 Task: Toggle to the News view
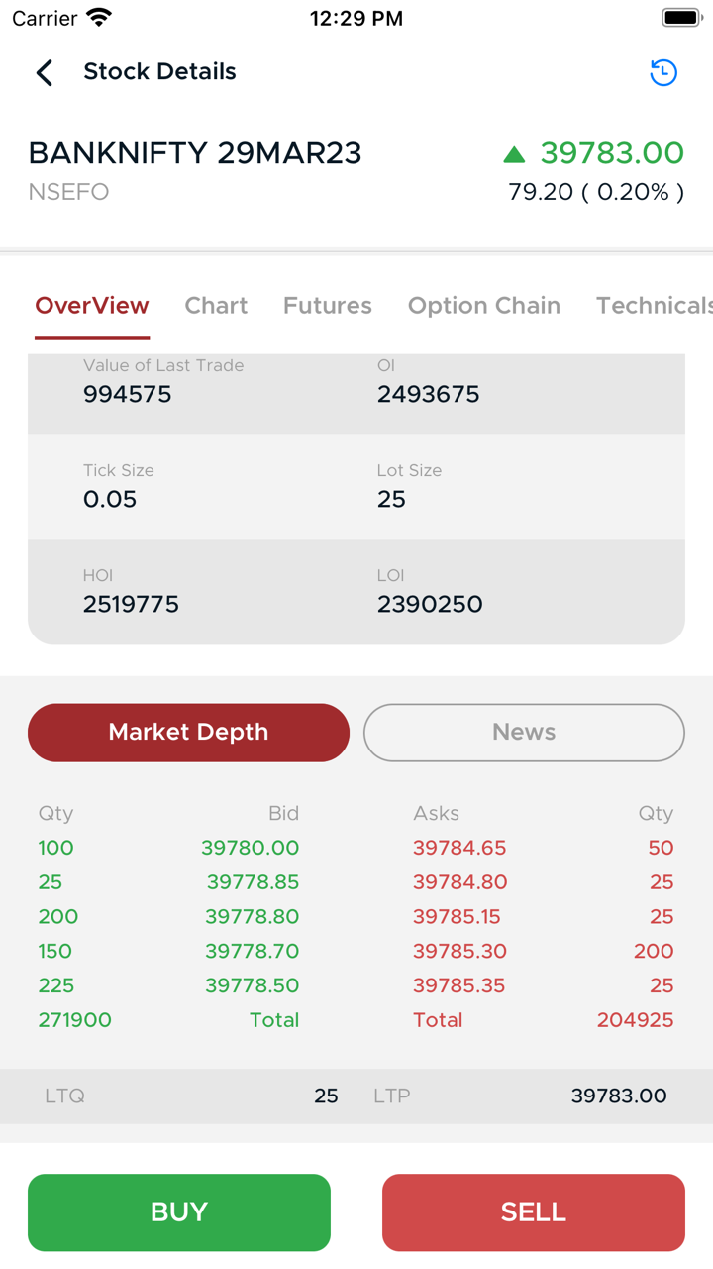[524, 733]
